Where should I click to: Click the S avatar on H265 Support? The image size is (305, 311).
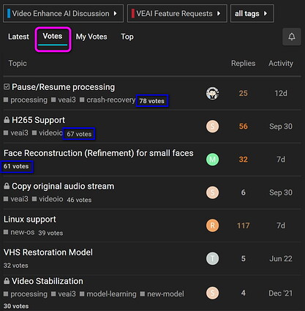click(212, 127)
